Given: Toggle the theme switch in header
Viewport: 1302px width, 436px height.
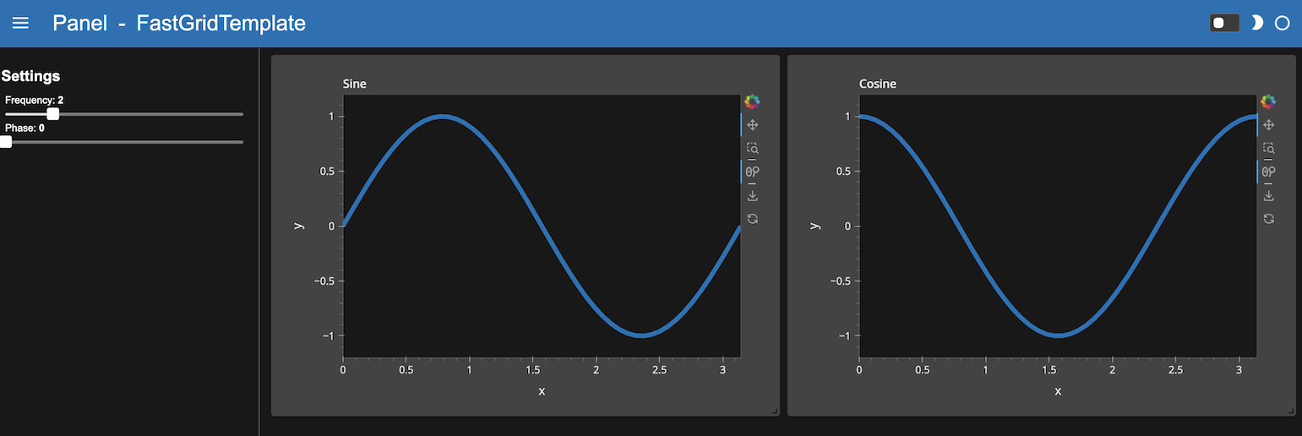Looking at the screenshot, I should 1224,23.
